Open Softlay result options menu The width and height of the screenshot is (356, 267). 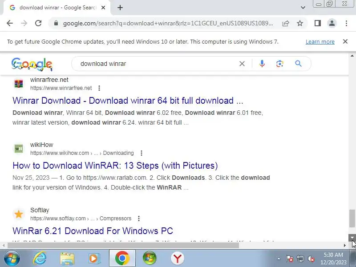click(x=139, y=218)
